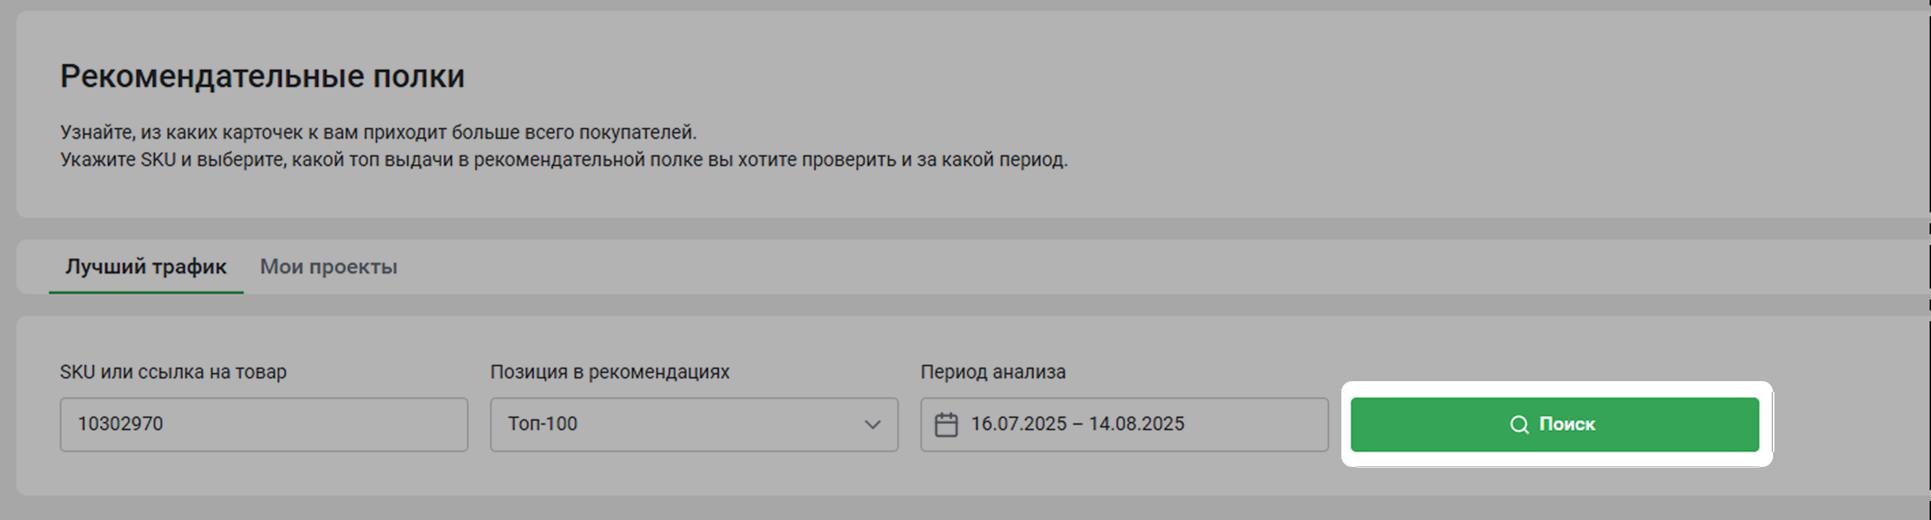
Task: Click the SKU value 10302970
Action: point(121,424)
